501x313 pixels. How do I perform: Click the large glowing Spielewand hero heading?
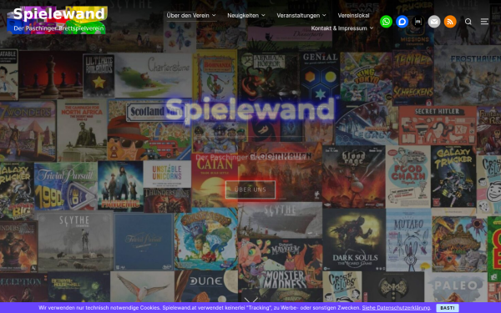coord(250,109)
